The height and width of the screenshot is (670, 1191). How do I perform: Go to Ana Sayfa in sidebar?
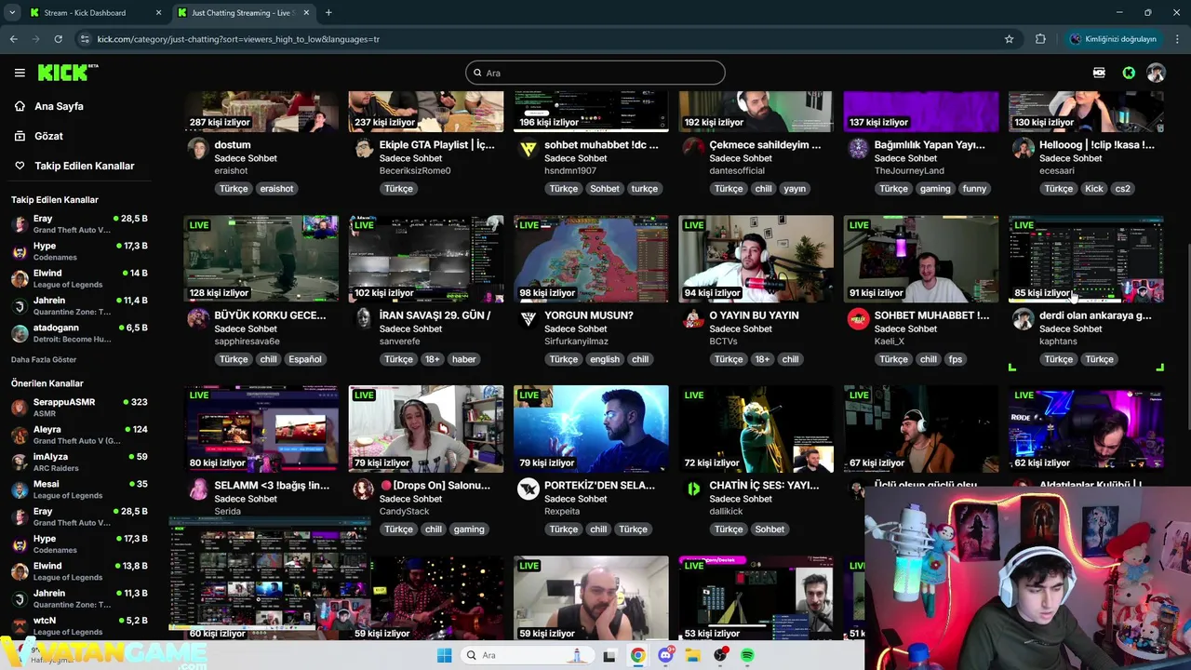click(59, 106)
